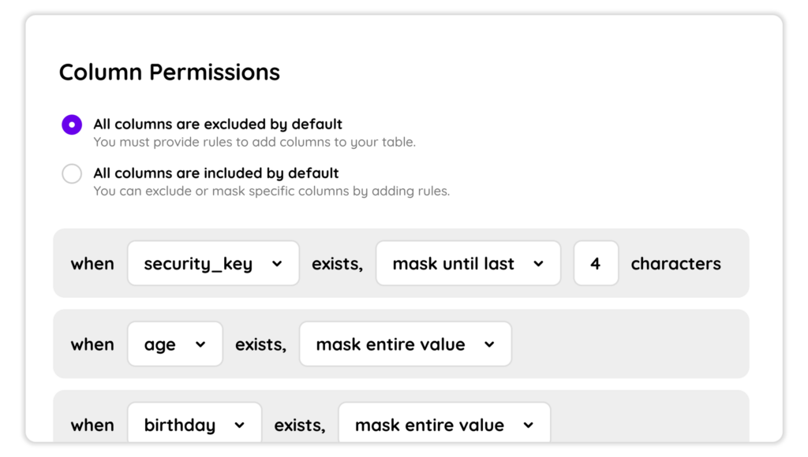
Task: Click the chevron in the birthday row's mask dropdown
Action: 528,425
